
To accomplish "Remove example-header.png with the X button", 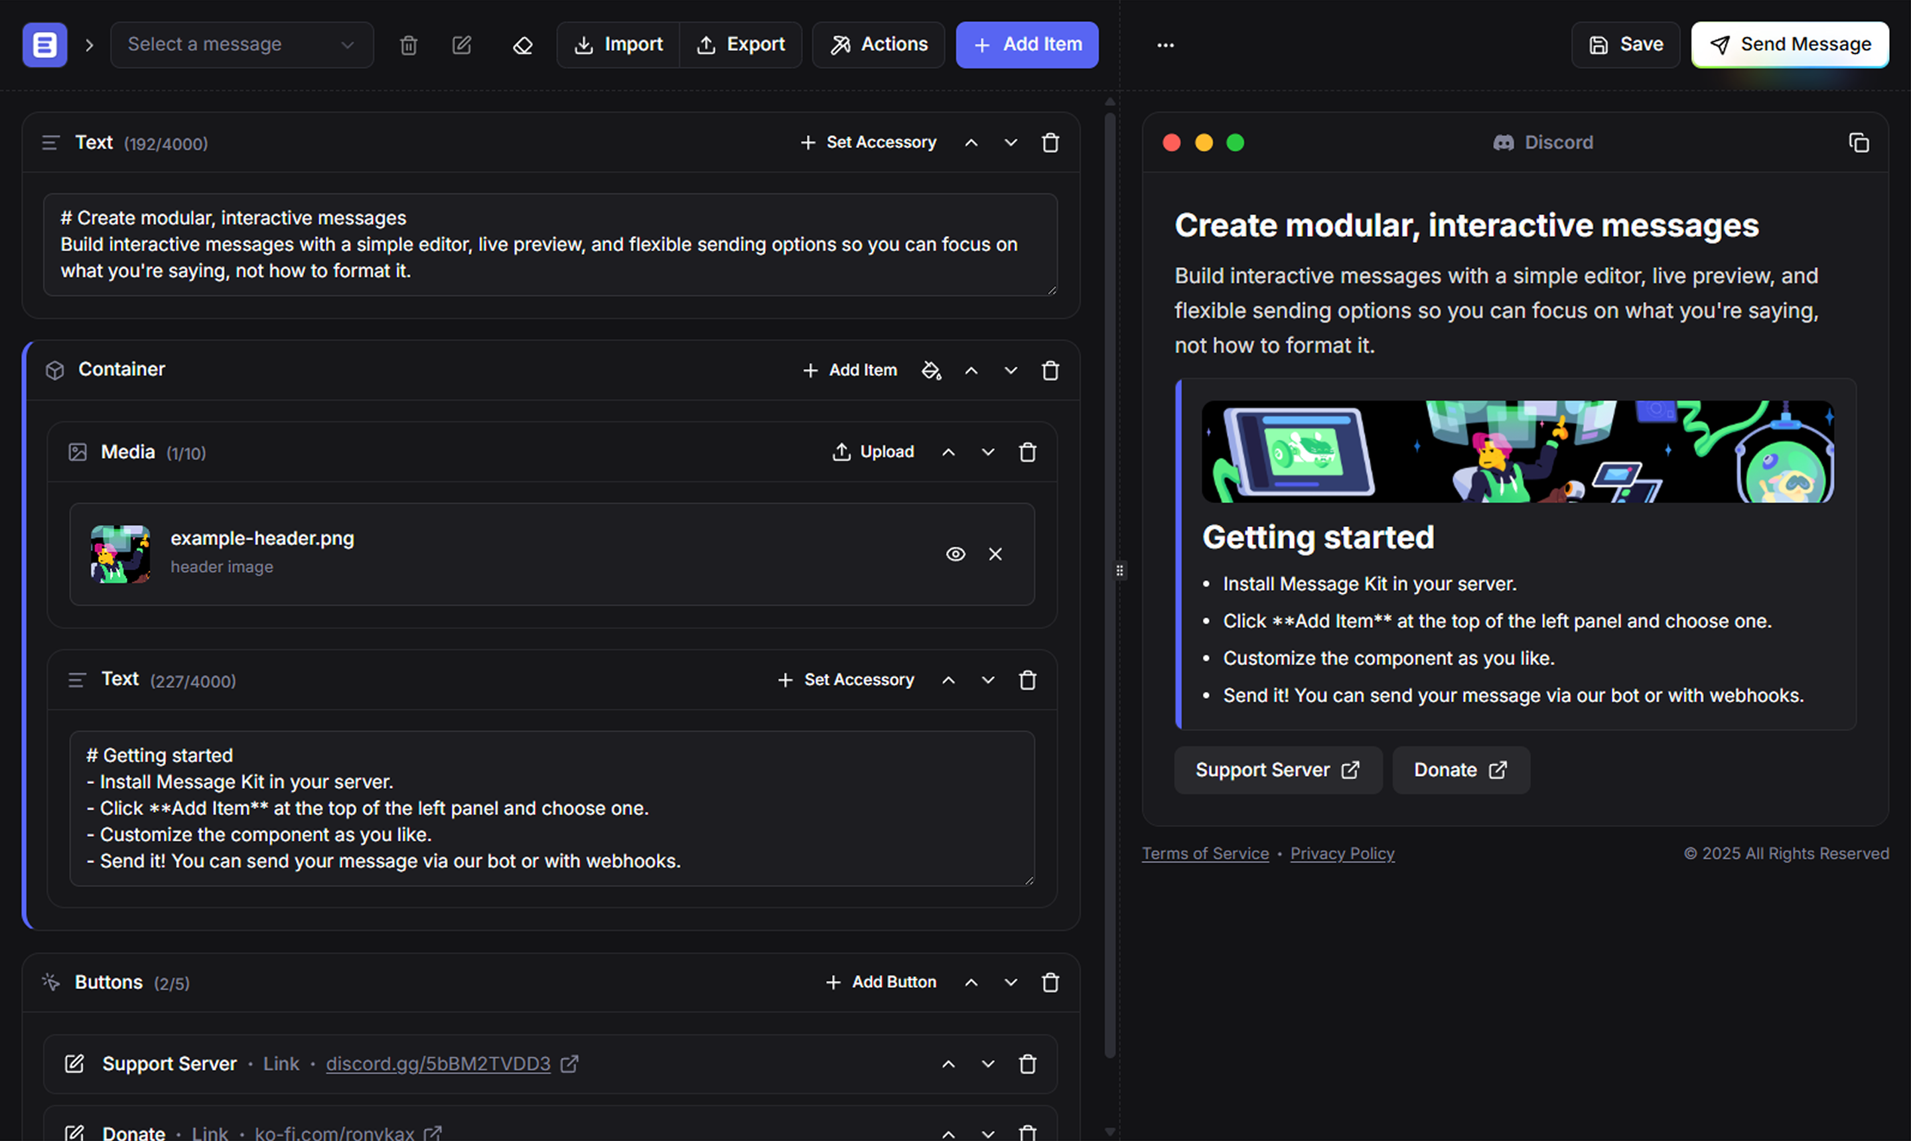I will click(x=995, y=554).
